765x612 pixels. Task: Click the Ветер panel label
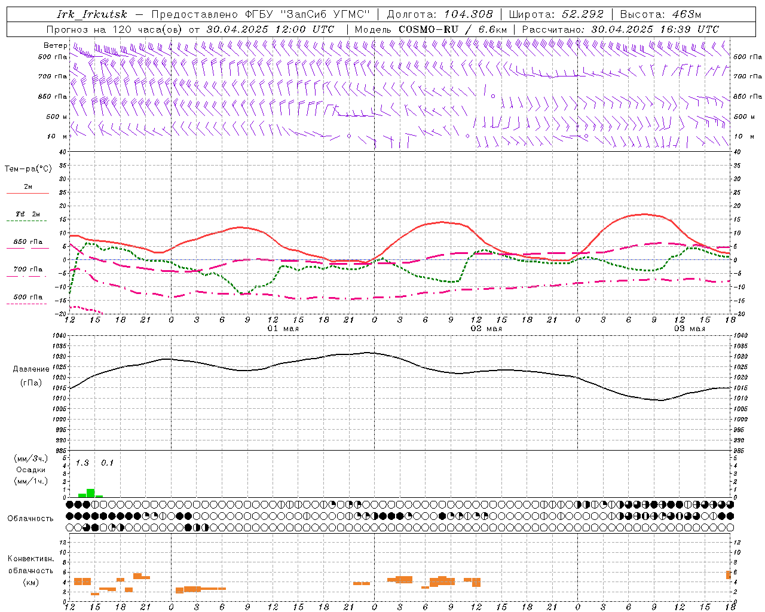[55, 45]
